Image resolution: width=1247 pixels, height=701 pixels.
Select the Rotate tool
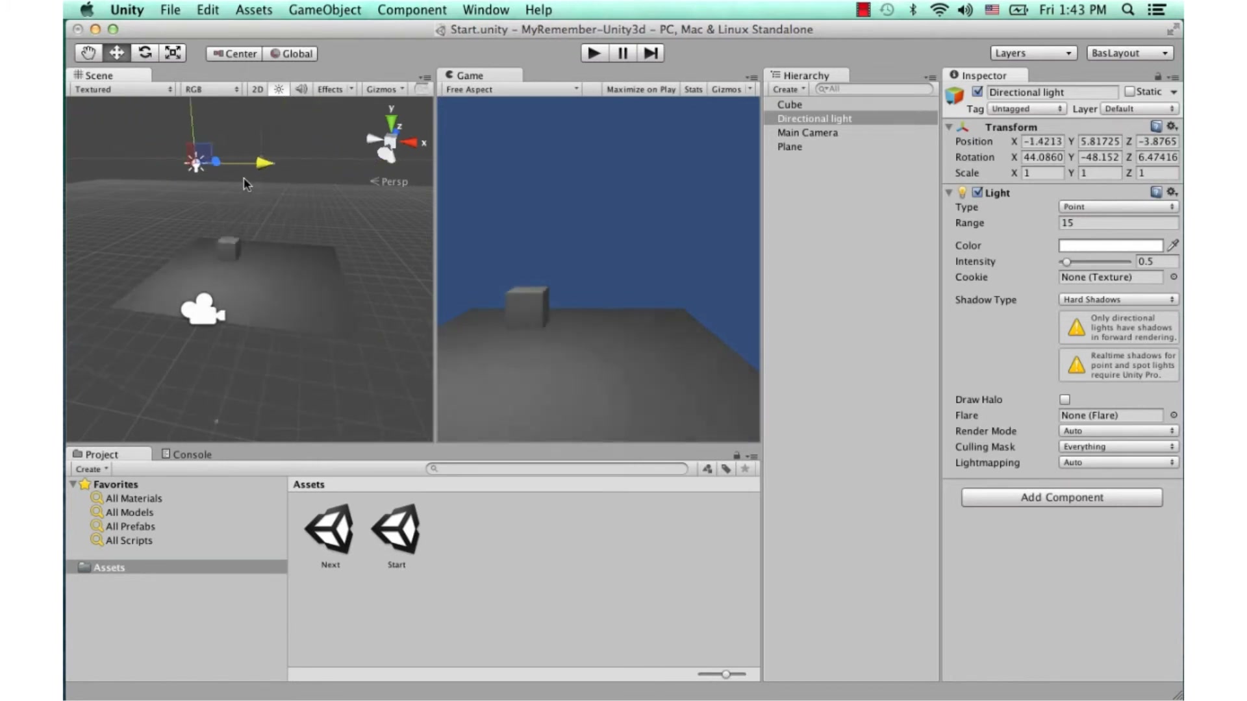tap(145, 53)
